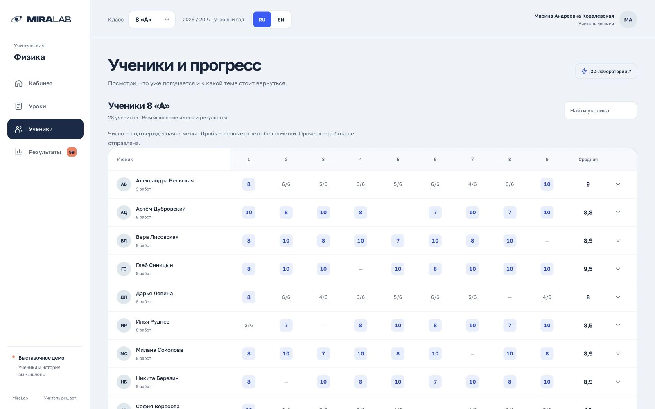Click the lightning icon in 3D-лаборатория
The image size is (655, 409).
pyautogui.click(x=584, y=71)
